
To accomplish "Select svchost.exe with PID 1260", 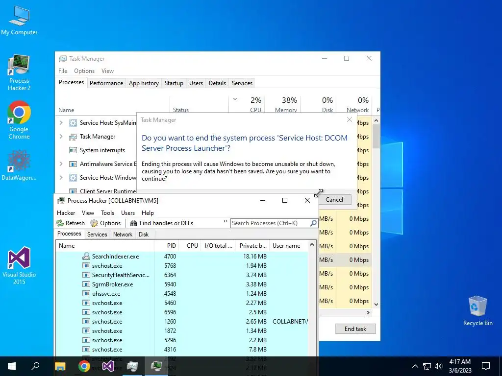I will pos(181,322).
